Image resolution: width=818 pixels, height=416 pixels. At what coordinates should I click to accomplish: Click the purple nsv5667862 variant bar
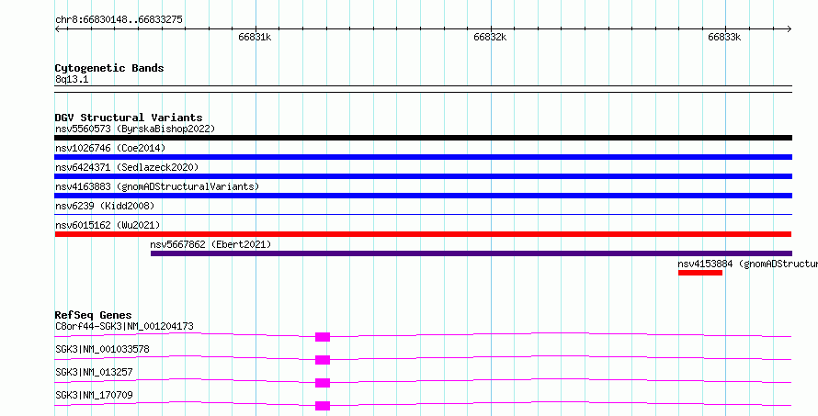coord(471,253)
